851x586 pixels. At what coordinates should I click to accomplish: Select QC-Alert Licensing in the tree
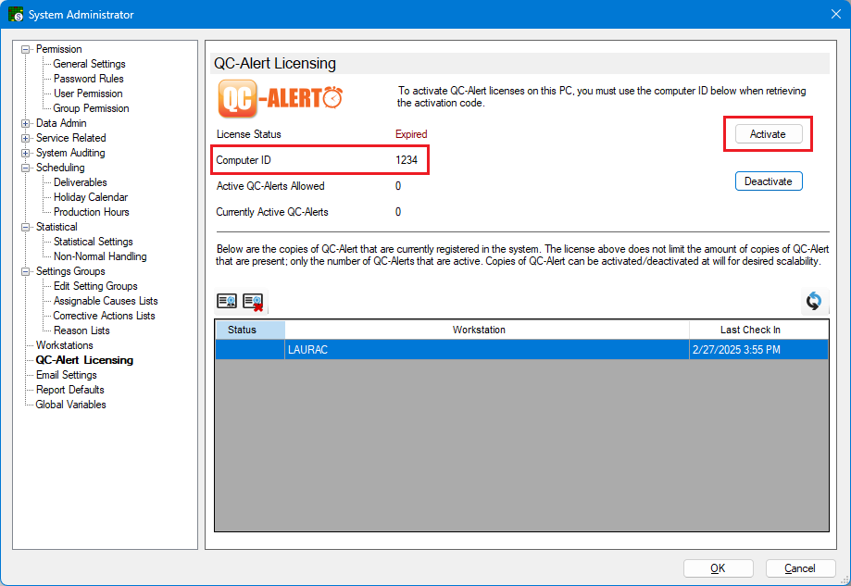pyautogui.click(x=84, y=360)
